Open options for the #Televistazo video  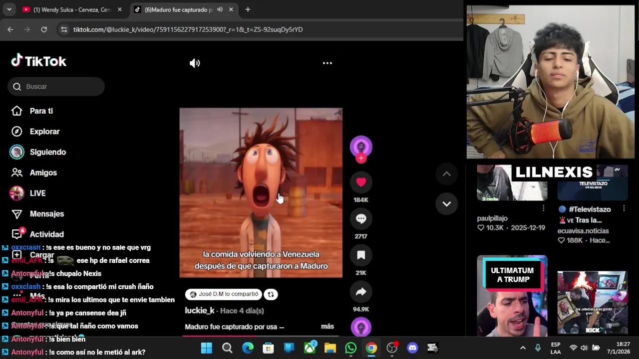pos(624,208)
